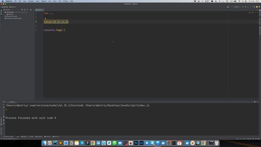
Task: Click the inspections warning widget in editor
Action: 252,13
